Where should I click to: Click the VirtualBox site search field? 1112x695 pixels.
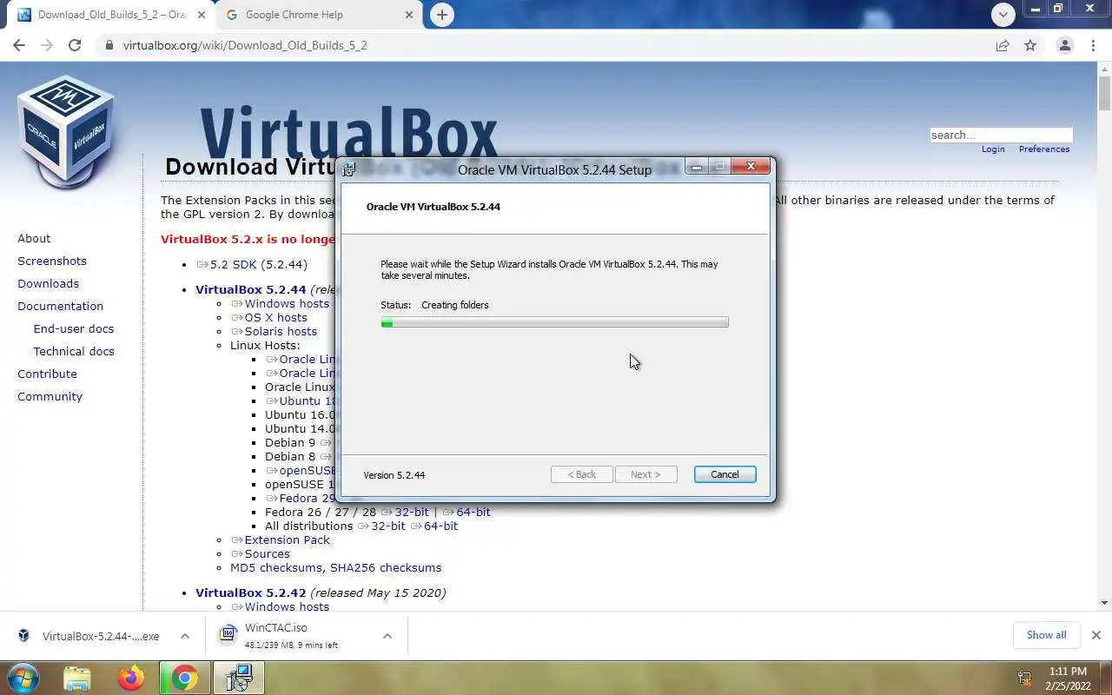pos(1001,135)
